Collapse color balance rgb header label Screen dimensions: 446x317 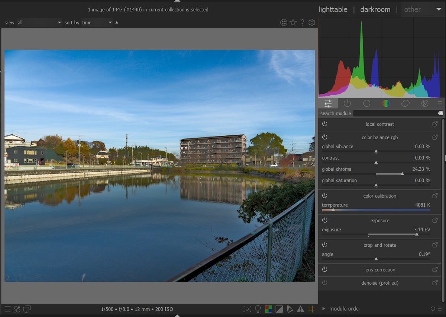click(x=380, y=138)
